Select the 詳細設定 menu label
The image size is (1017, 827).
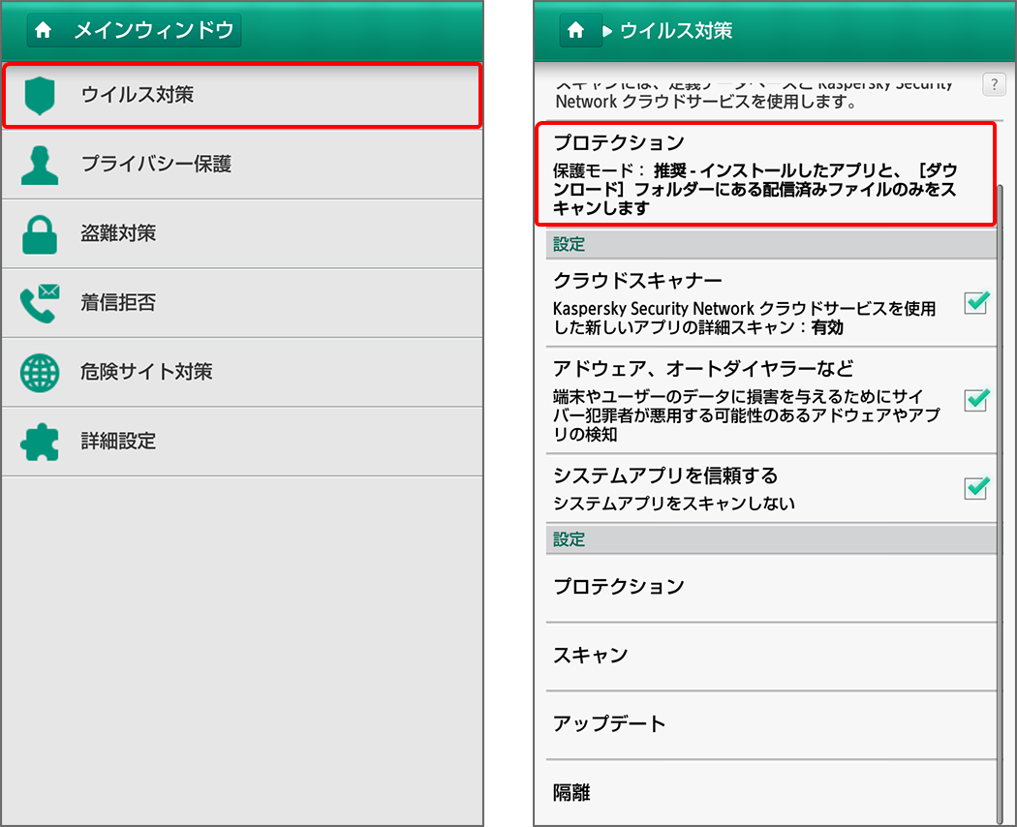tap(118, 442)
